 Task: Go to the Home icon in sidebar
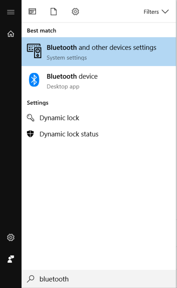(x=11, y=34)
